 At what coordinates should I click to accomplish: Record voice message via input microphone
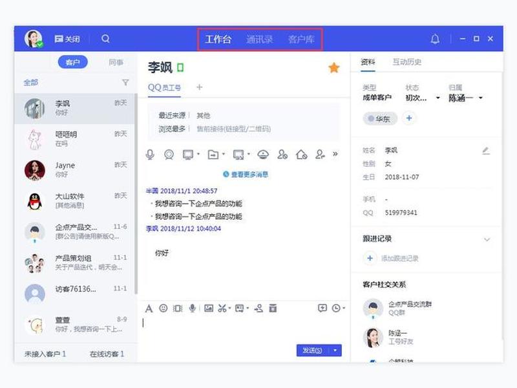[192, 308]
